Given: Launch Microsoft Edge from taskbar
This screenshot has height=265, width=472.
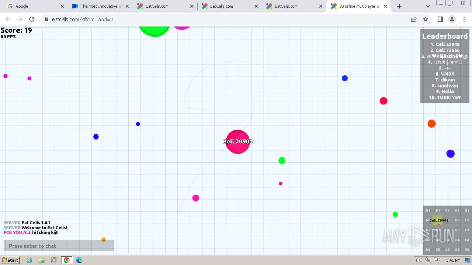Looking at the screenshot, I should pyautogui.click(x=79, y=260).
